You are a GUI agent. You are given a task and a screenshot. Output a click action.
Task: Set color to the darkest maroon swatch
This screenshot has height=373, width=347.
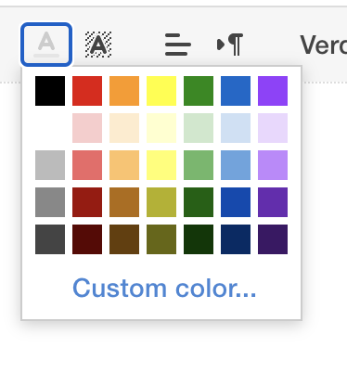pyautogui.click(x=87, y=239)
